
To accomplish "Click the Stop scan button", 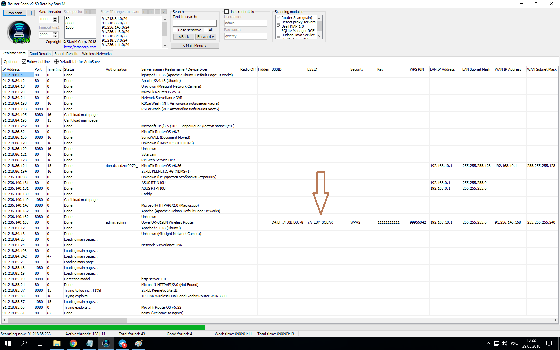I will click(x=14, y=13).
